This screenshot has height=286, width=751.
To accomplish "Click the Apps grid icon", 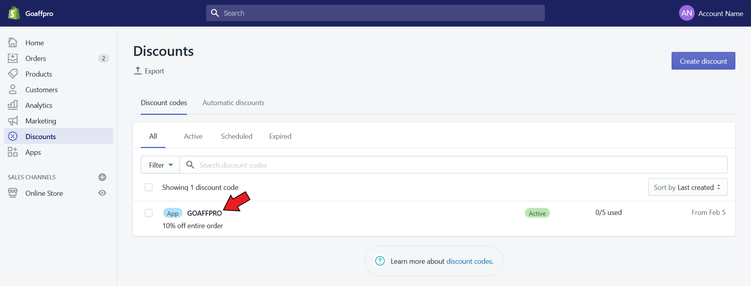I will [13, 152].
